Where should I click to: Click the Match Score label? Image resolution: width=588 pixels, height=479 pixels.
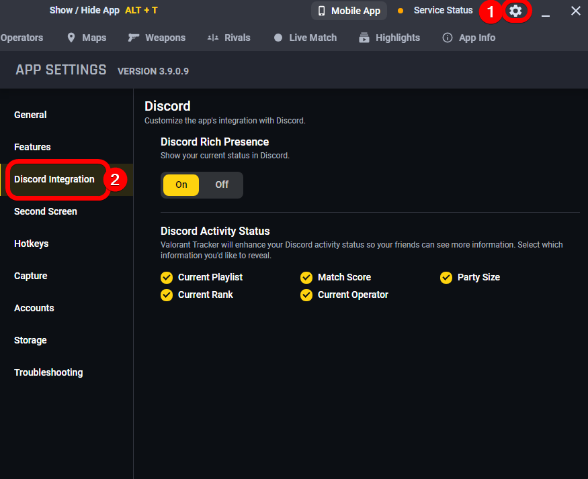coord(344,278)
